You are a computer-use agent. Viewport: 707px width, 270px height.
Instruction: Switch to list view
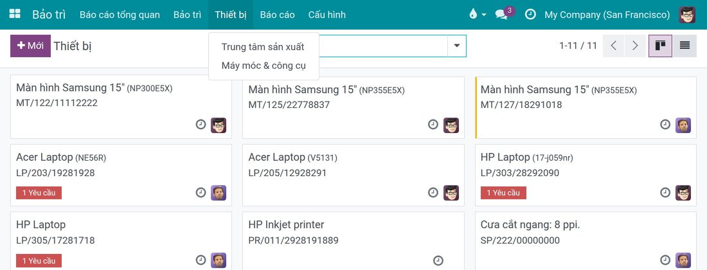click(x=685, y=46)
